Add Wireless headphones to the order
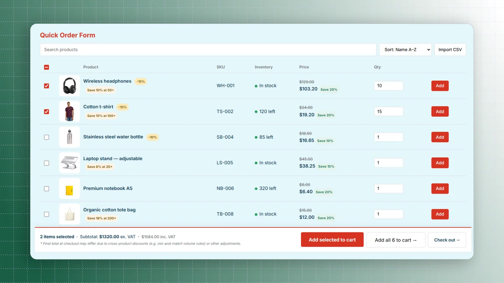The height and width of the screenshot is (283, 504). (440, 86)
